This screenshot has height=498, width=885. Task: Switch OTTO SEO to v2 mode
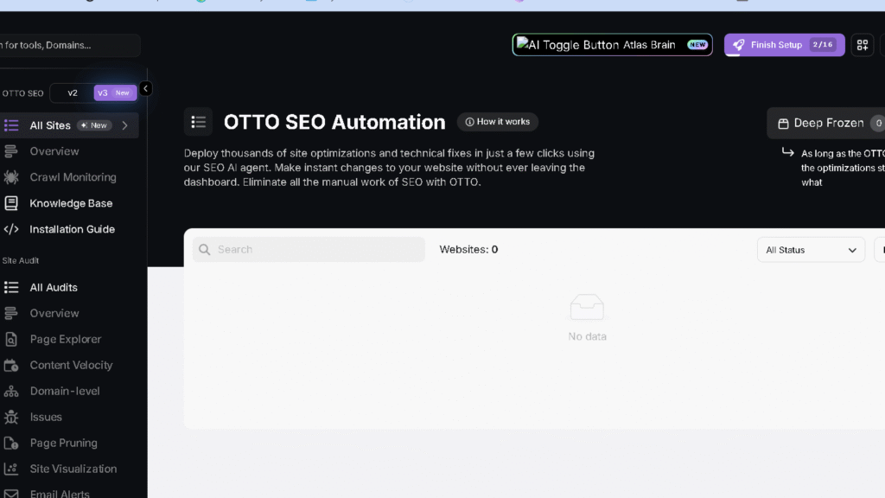click(x=73, y=93)
